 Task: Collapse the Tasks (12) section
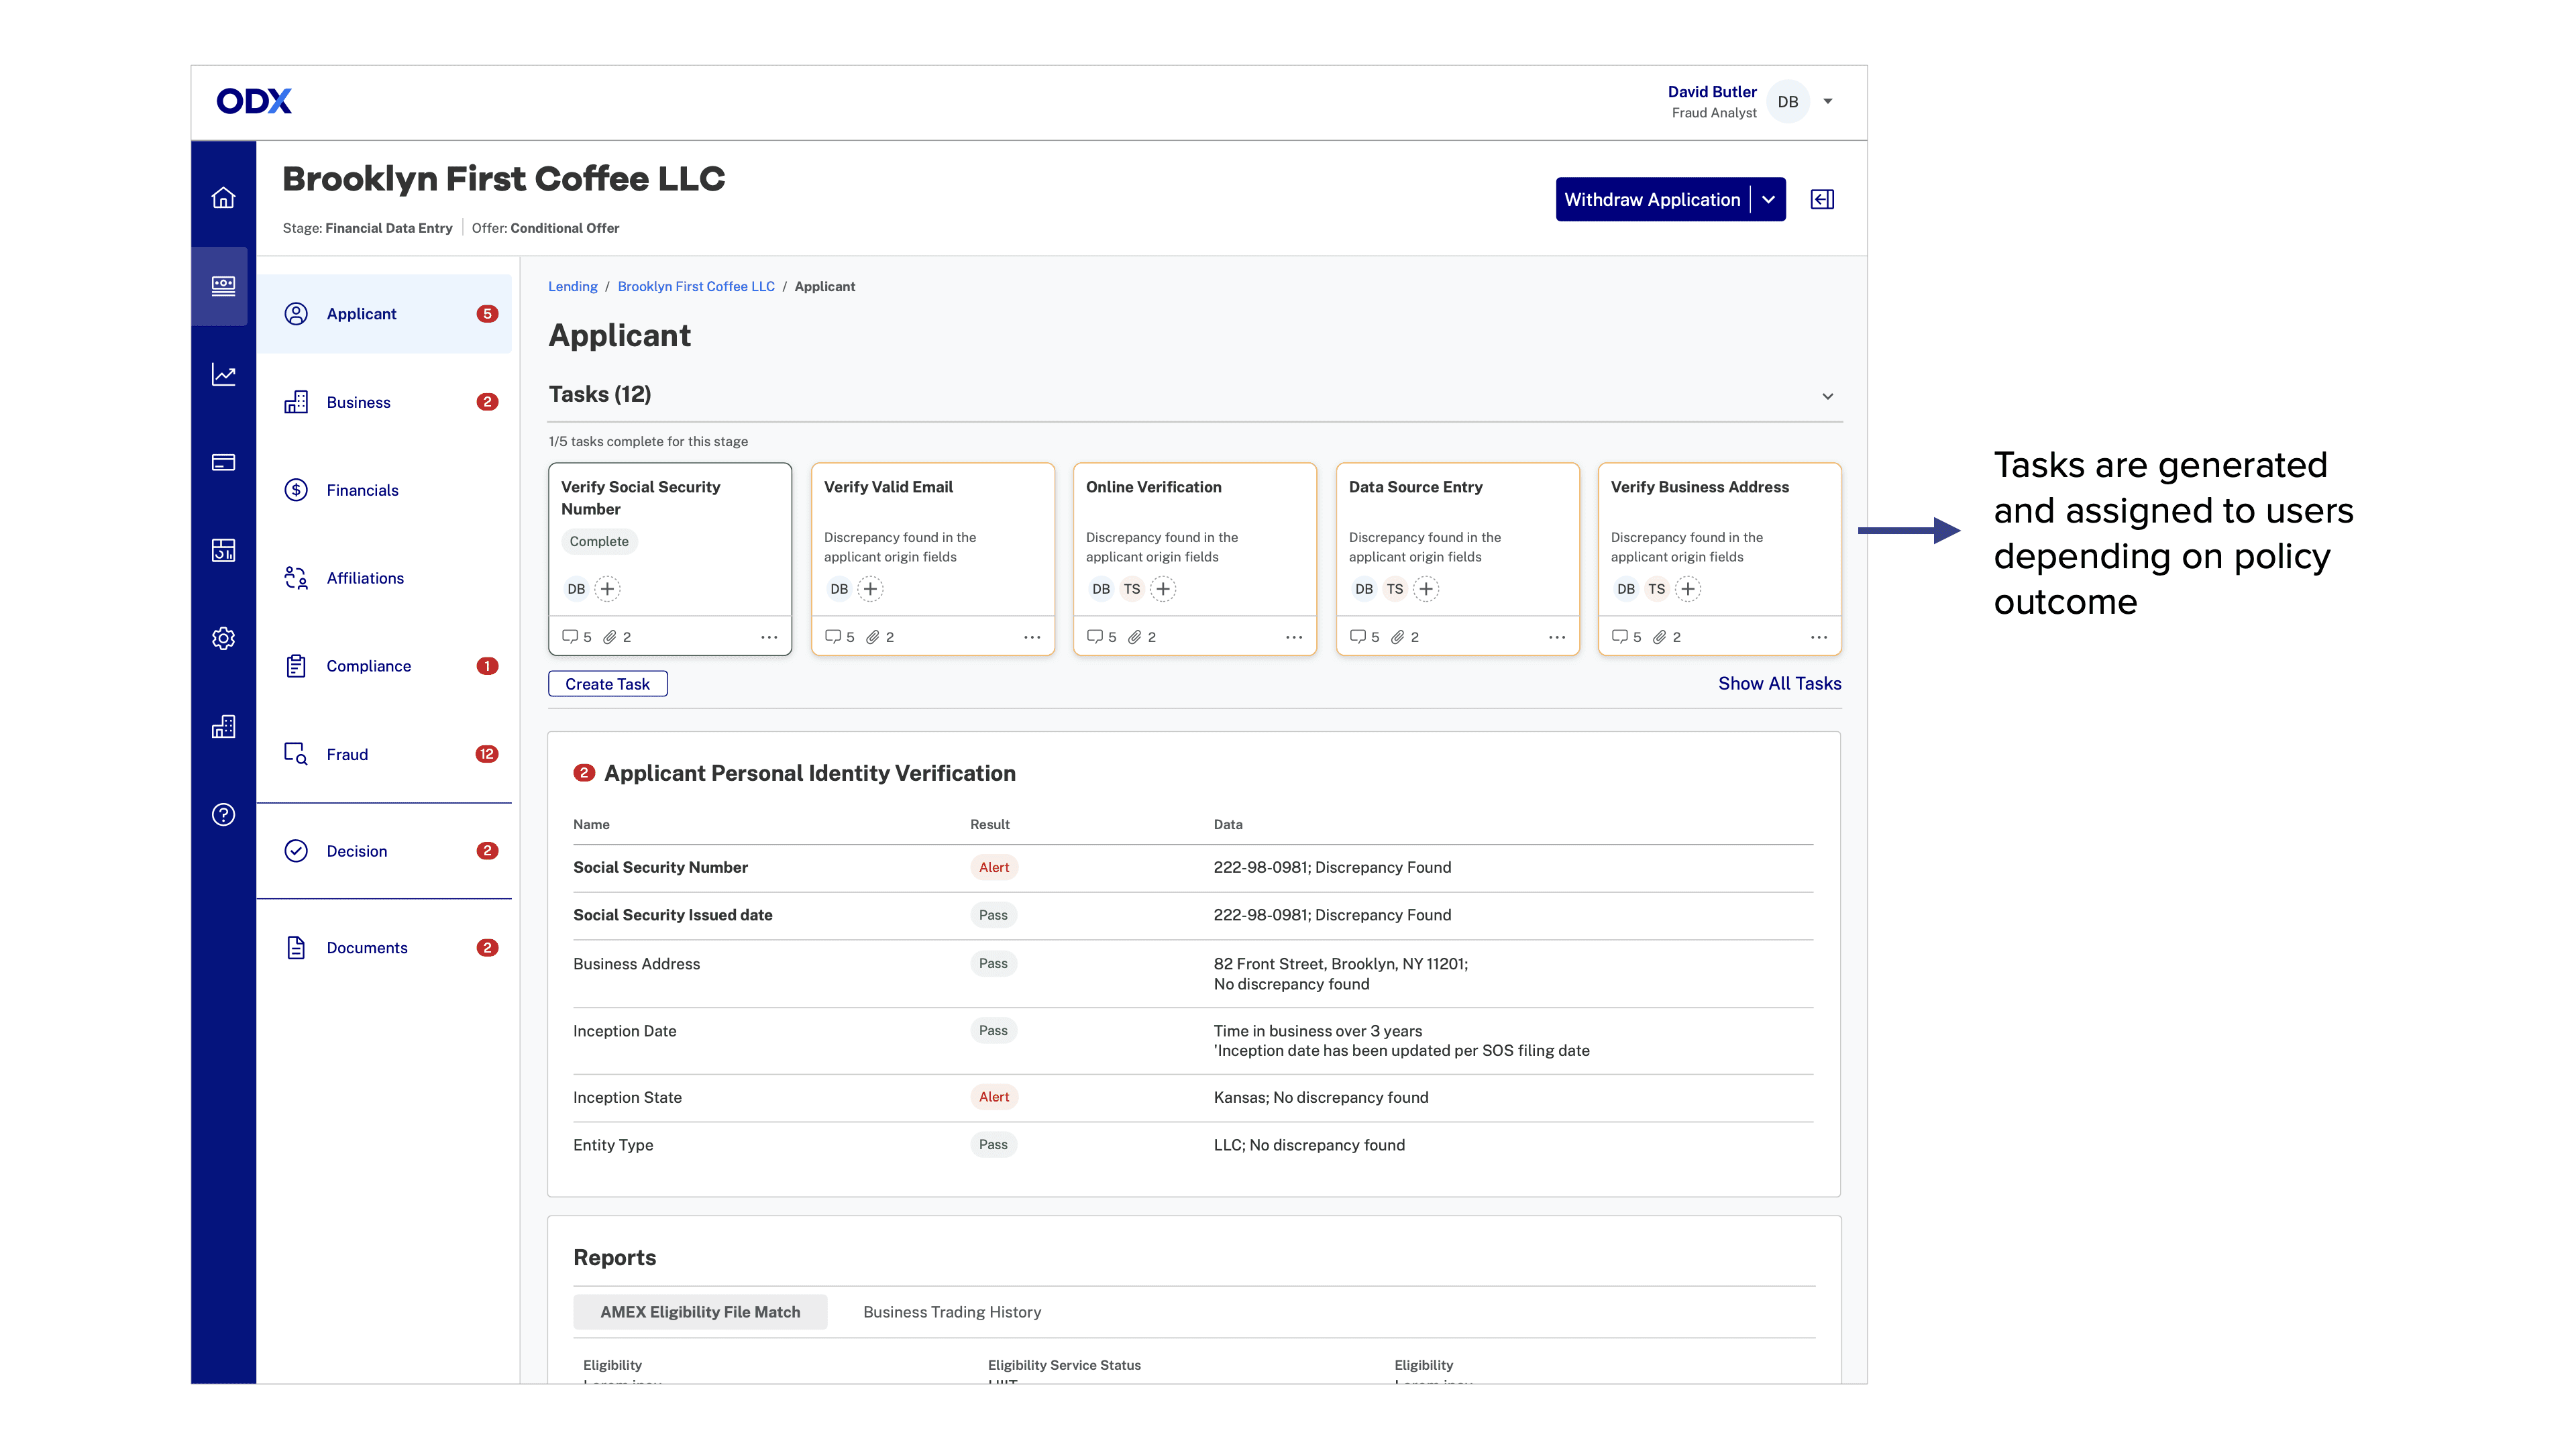[1827, 396]
